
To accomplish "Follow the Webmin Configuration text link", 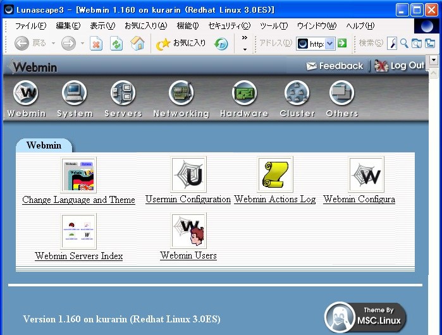I will point(359,199).
